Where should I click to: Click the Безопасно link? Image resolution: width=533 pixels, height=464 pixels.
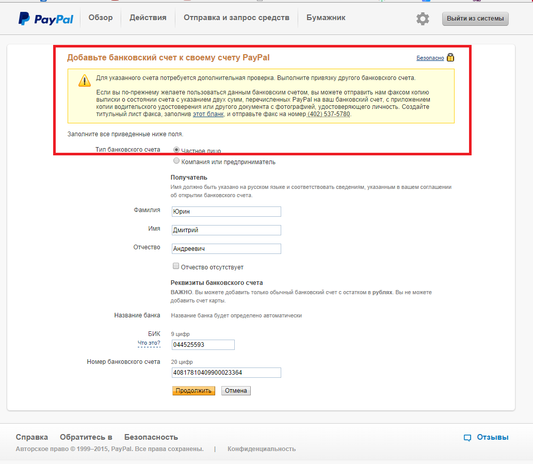coord(430,58)
